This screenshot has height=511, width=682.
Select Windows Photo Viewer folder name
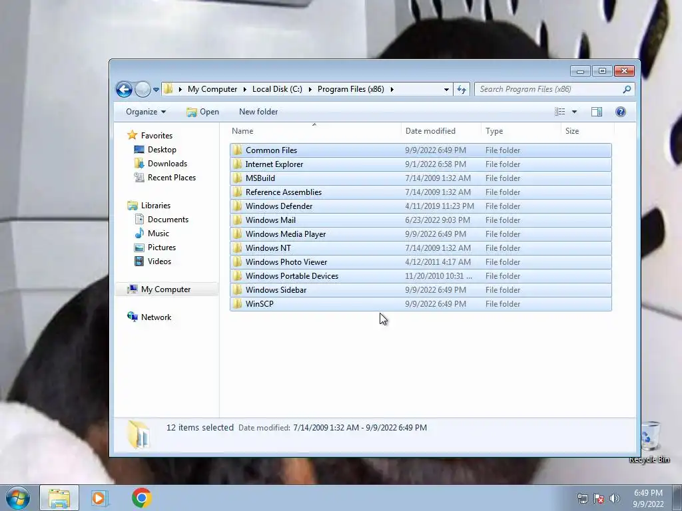286,262
